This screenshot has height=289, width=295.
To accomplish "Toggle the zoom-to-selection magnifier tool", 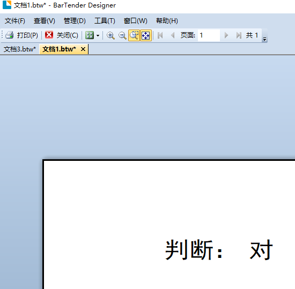I will click(134, 35).
